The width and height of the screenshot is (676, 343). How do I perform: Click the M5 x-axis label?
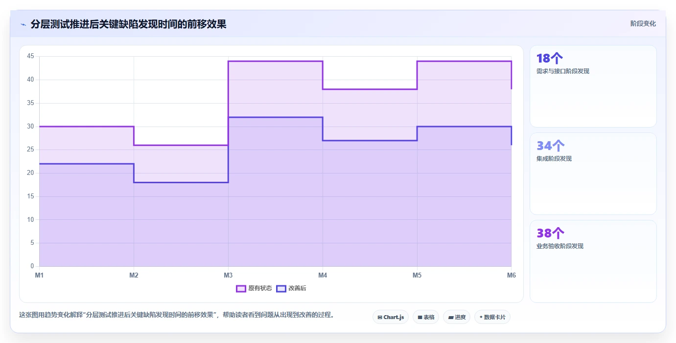click(x=417, y=275)
